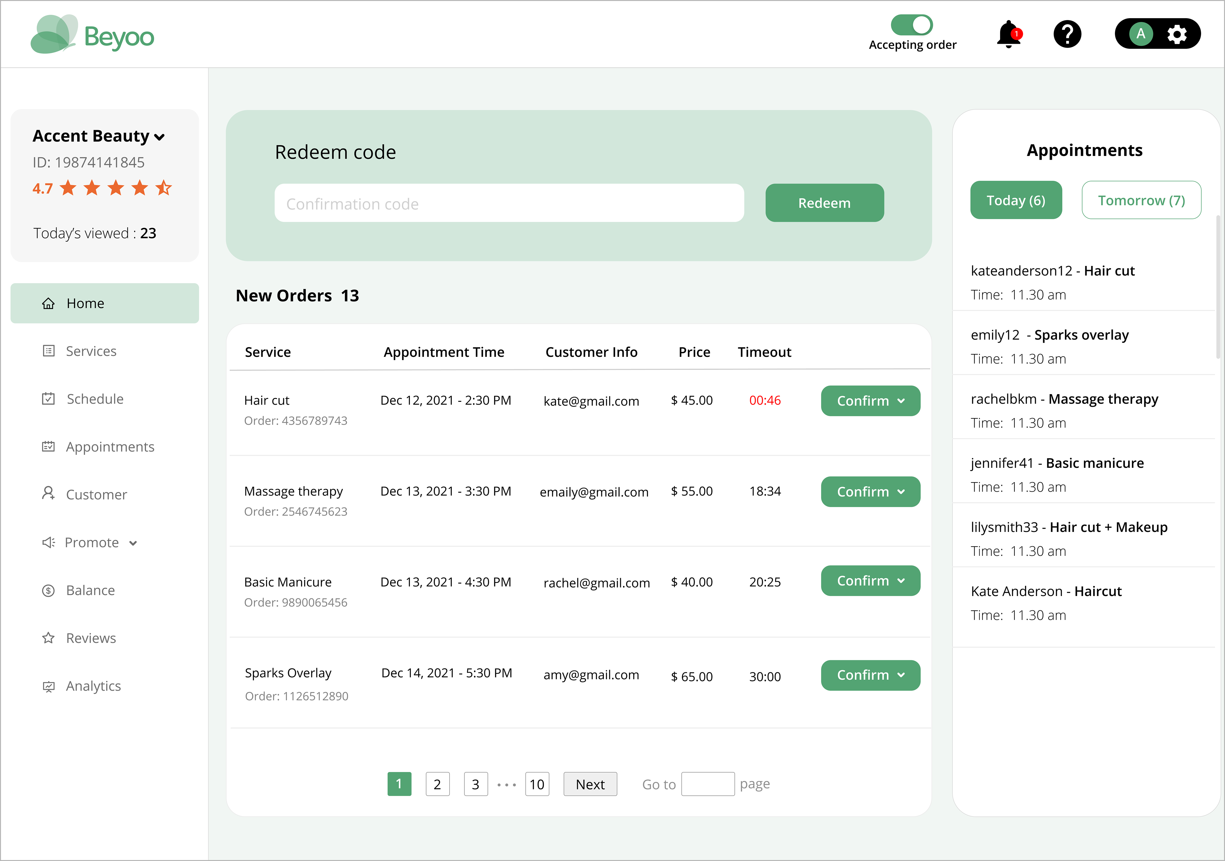The height and width of the screenshot is (861, 1225).
Task: Go to page 2 of orders
Action: click(437, 784)
